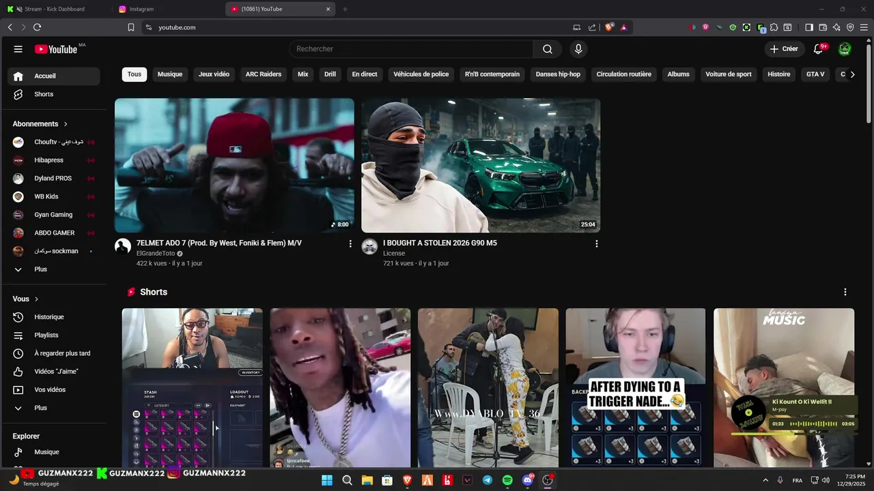Open I BOUGHT A STOLEN 2026 G90 M5 title
Screen dimensions: 874x491
[x=440, y=243]
